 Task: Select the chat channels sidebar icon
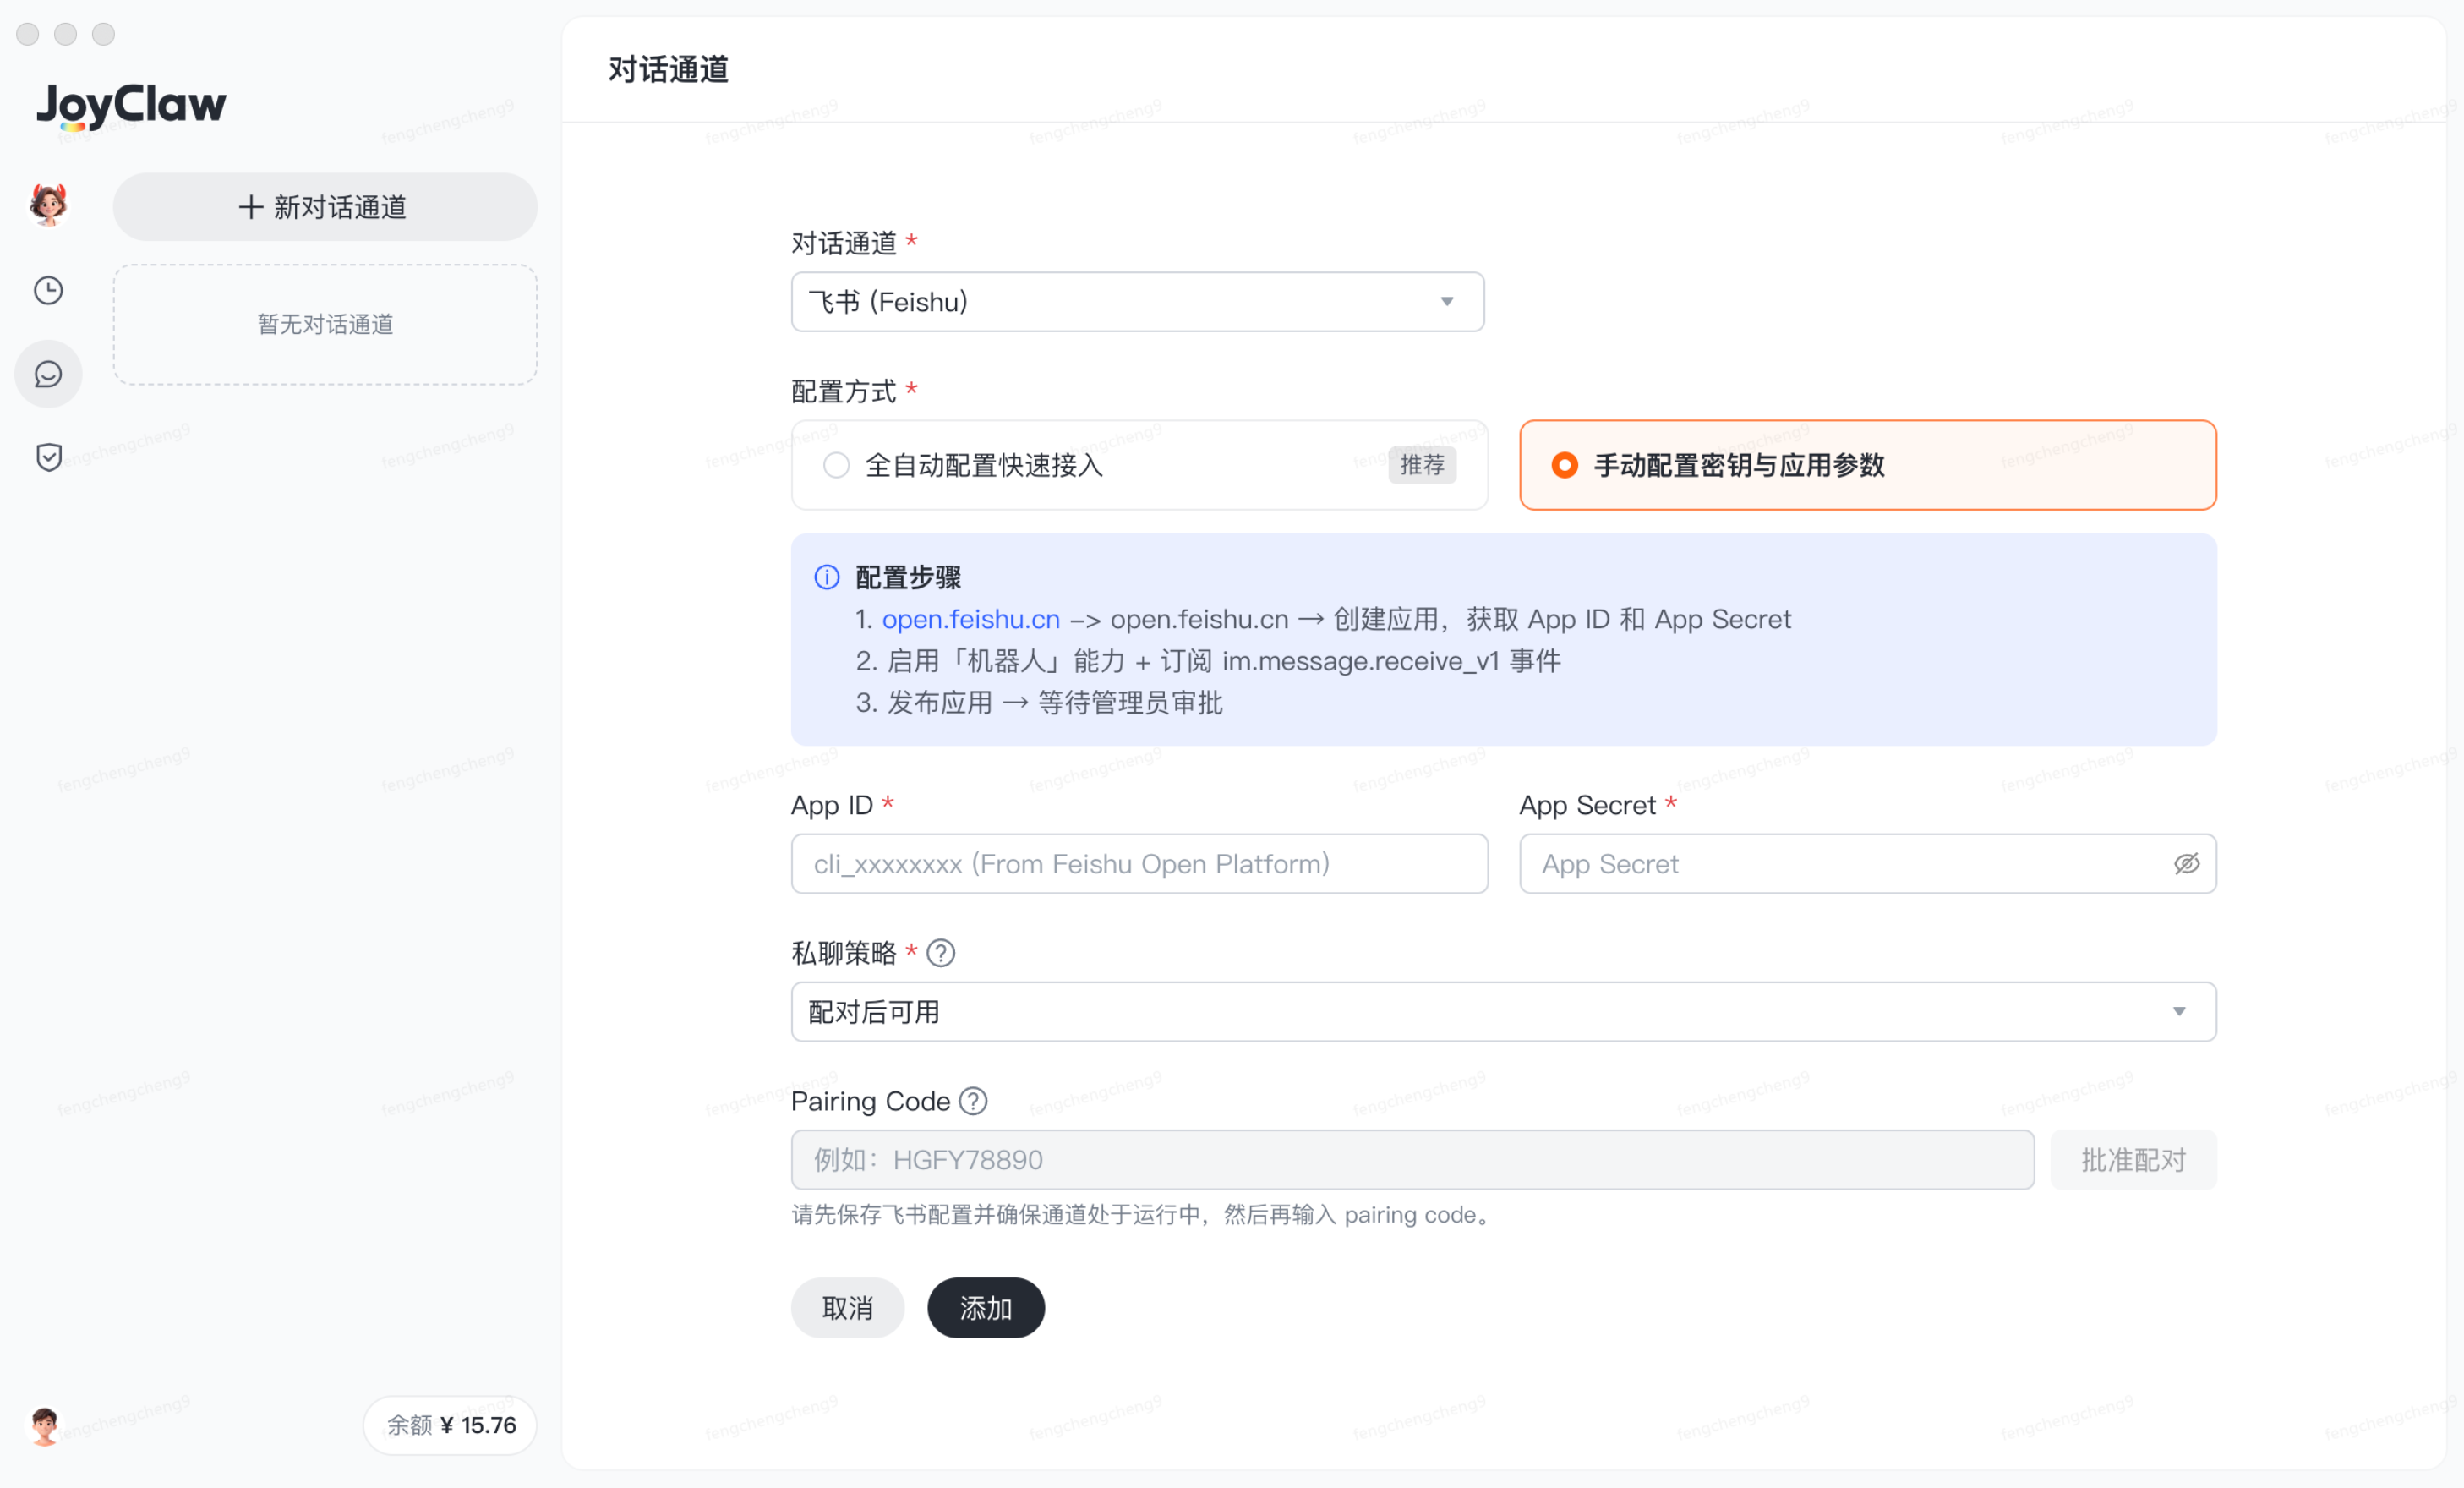(48, 374)
